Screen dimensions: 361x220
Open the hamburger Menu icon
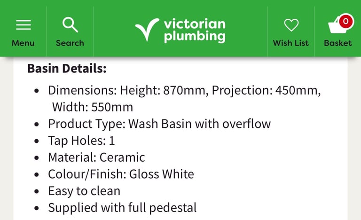(x=23, y=25)
